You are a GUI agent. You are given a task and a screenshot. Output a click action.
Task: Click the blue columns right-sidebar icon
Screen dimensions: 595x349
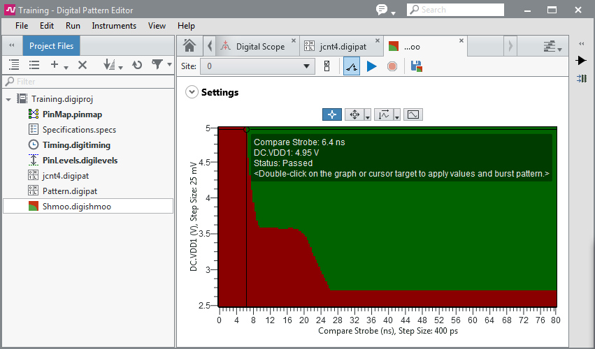coord(582,78)
